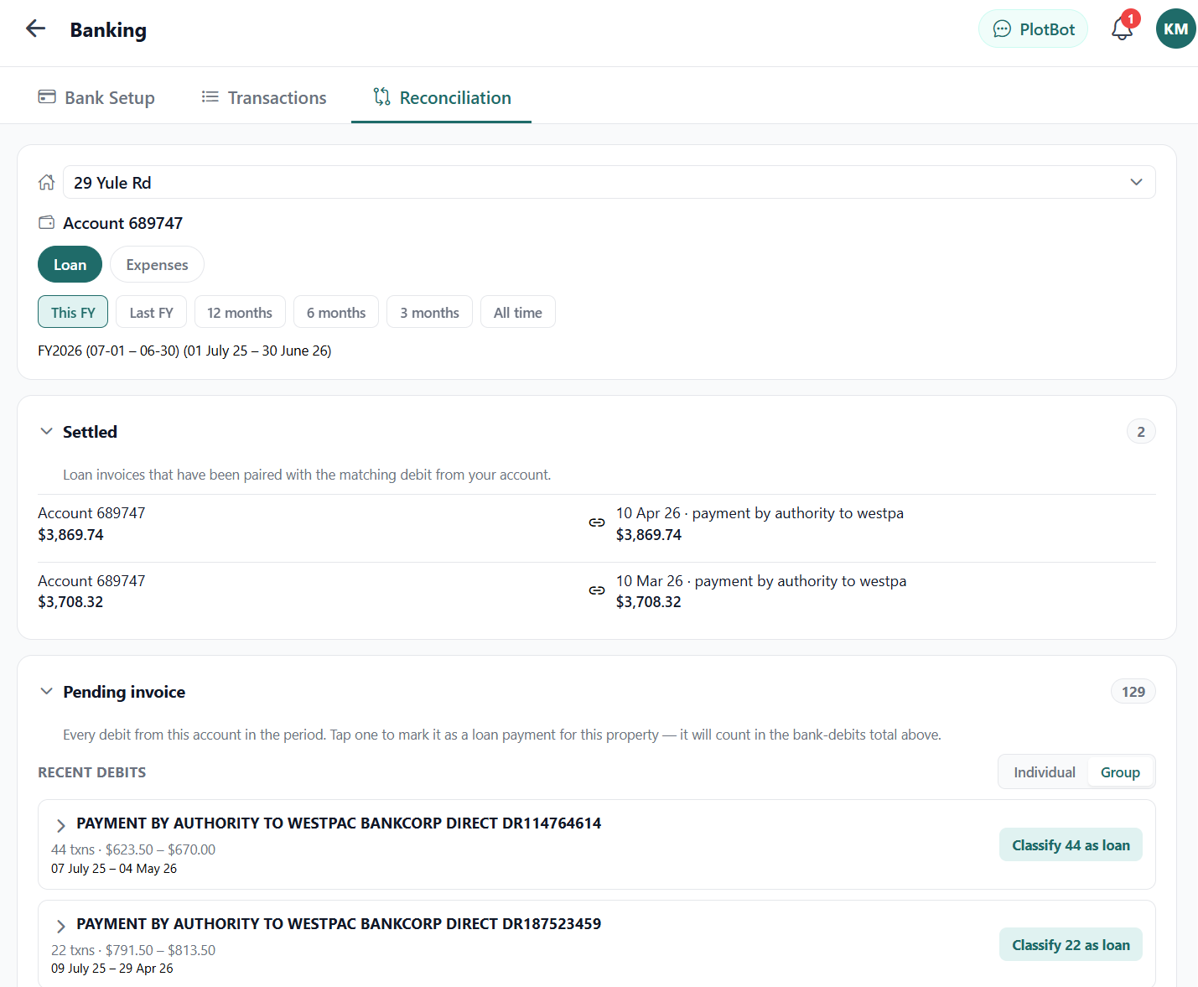This screenshot has width=1198, height=987.
Task: Select the Loan filter pill
Action: click(70, 264)
